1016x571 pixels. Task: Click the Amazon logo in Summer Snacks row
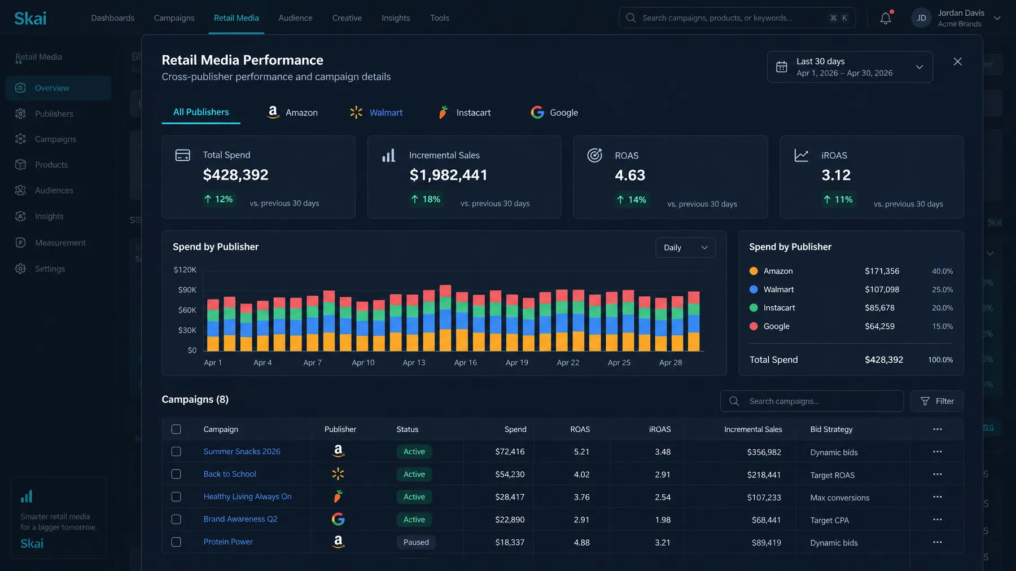tap(338, 451)
